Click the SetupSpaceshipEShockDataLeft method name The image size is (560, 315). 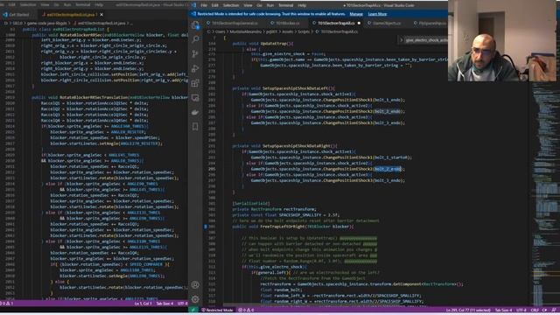pos(297,88)
